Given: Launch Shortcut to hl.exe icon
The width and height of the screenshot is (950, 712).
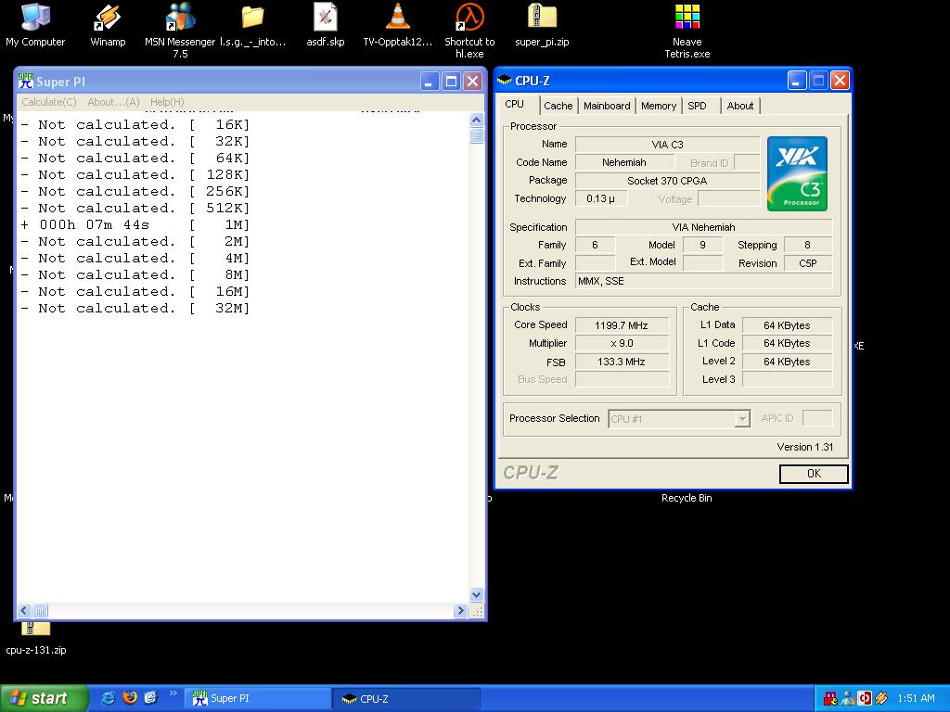Looking at the screenshot, I should [469, 31].
